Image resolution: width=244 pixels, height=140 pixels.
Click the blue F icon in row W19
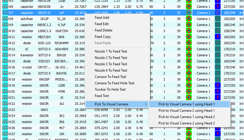(218, 86)
